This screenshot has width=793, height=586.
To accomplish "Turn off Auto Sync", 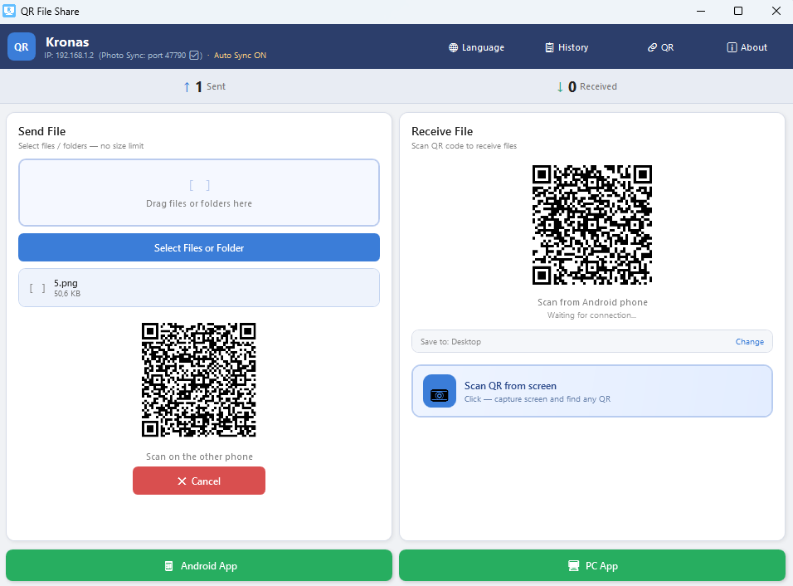I will 240,56.
